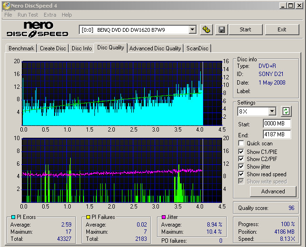Close the Nero DiscSpeed window
The image size is (306, 247).
point(299,6)
